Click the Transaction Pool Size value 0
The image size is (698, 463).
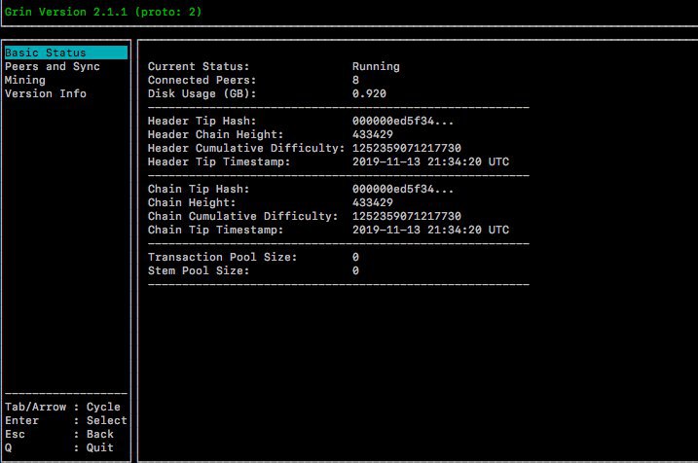pyautogui.click(x=355, y=257)
